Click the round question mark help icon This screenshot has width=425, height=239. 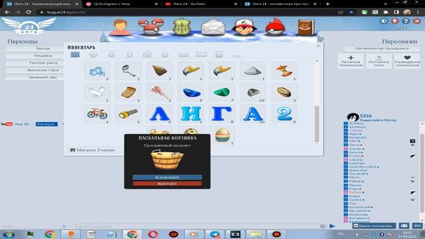pyautogui.click(x=406, y=21)
